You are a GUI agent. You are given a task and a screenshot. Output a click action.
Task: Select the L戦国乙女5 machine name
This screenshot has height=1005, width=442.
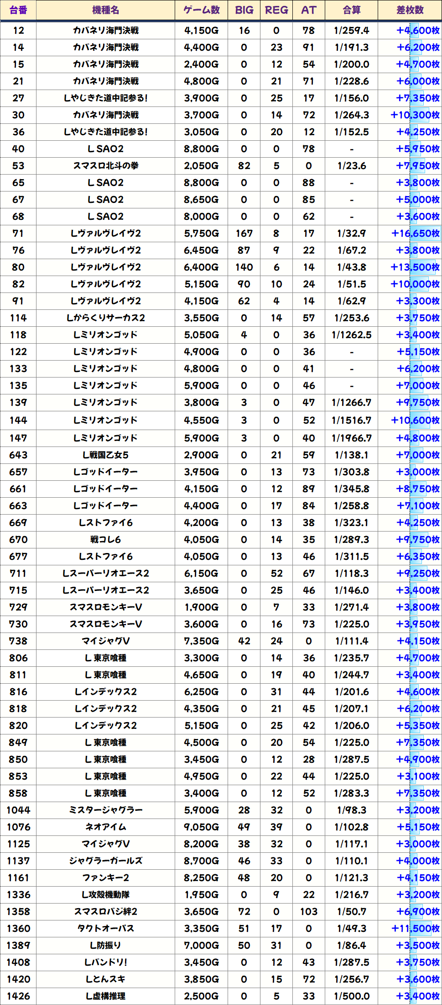(105, 455)
